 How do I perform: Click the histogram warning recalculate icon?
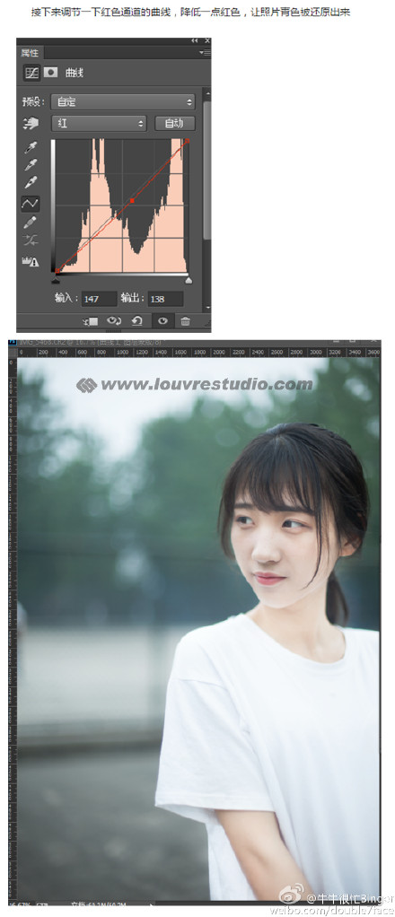31,261
